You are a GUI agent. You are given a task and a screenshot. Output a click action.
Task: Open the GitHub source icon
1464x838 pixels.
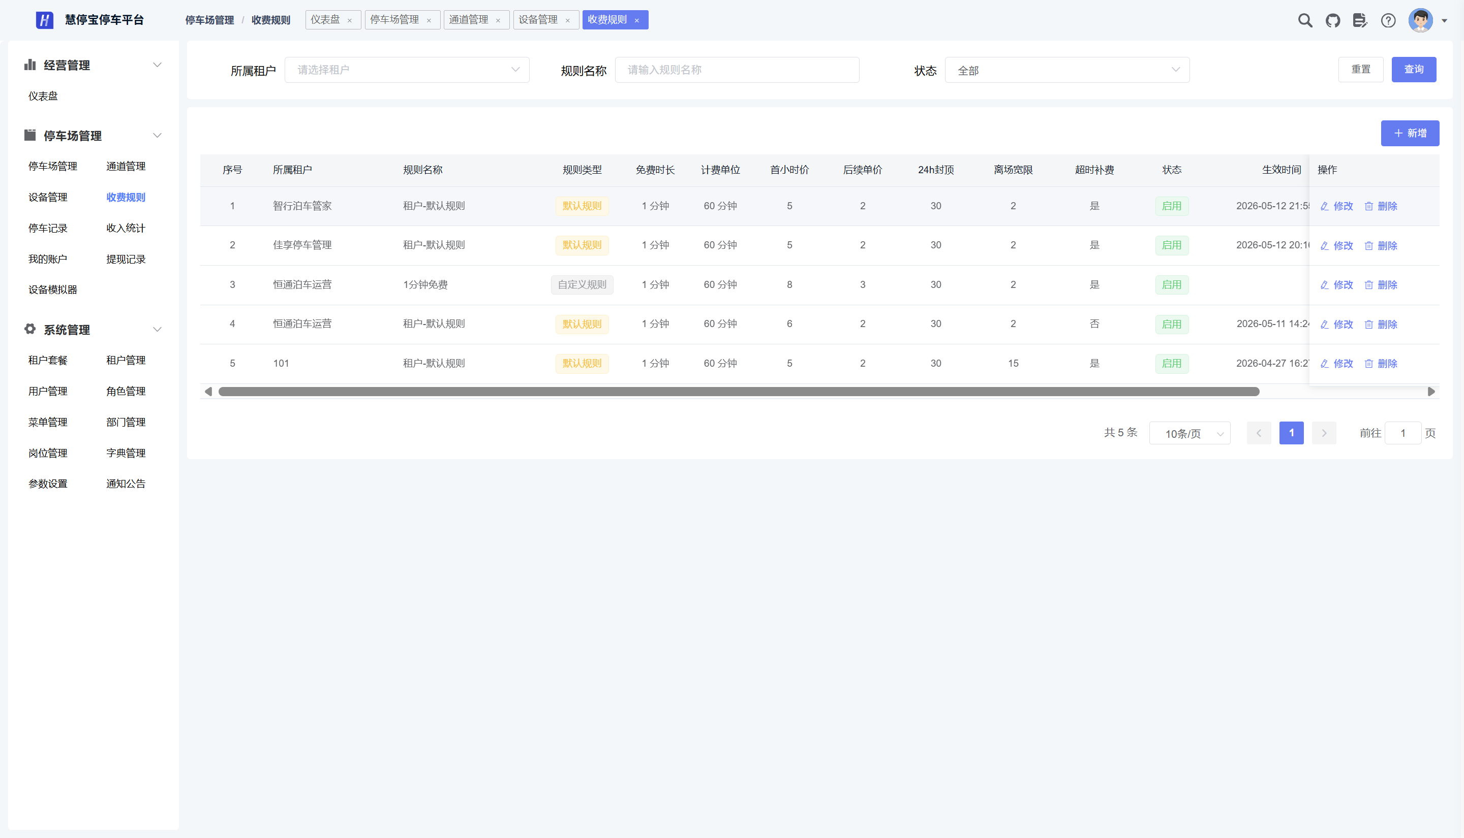(x=1333, y=20)
